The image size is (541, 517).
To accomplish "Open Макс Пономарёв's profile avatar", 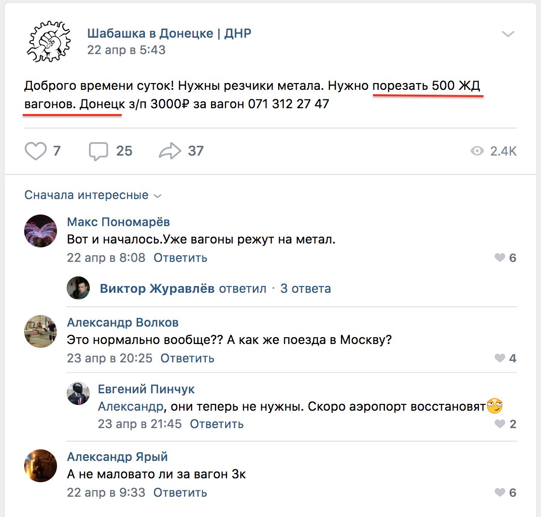I will (x=41, y=231).
